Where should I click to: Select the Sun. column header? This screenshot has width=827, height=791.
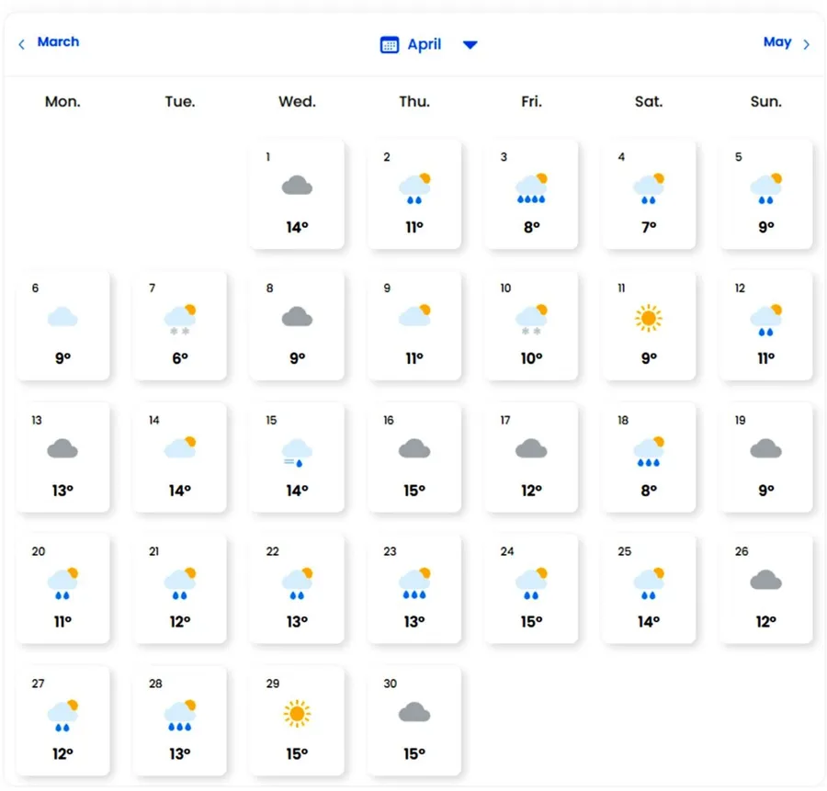(x=765, y=101)
